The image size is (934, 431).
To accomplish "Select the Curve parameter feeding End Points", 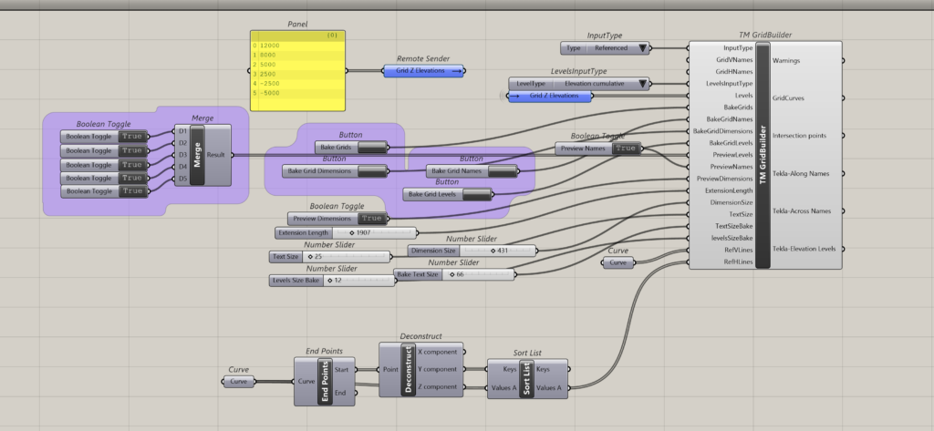I will point(239,382).
